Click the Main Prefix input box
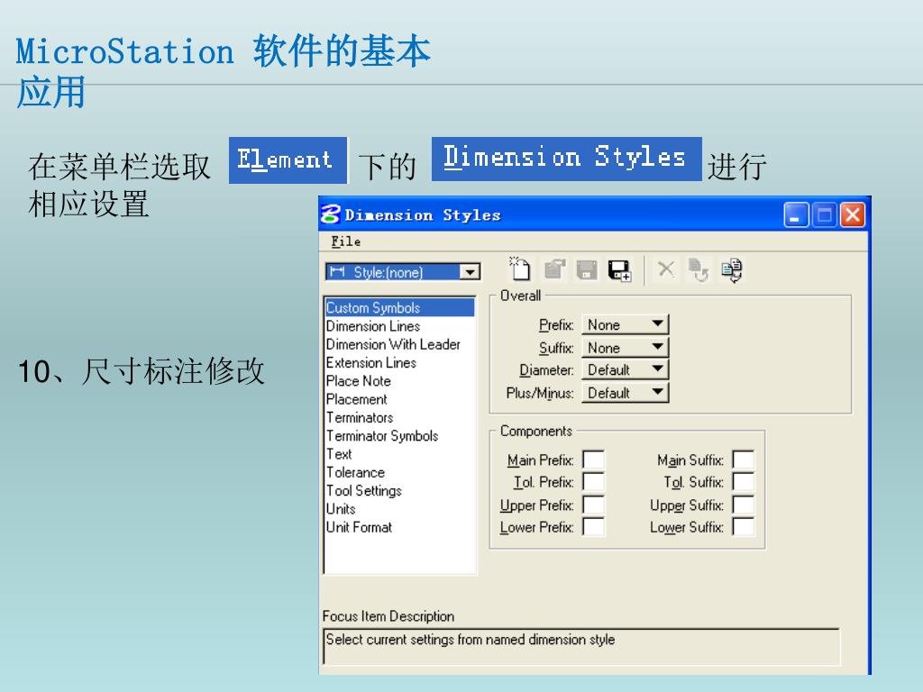 click(x=593, y=460)
